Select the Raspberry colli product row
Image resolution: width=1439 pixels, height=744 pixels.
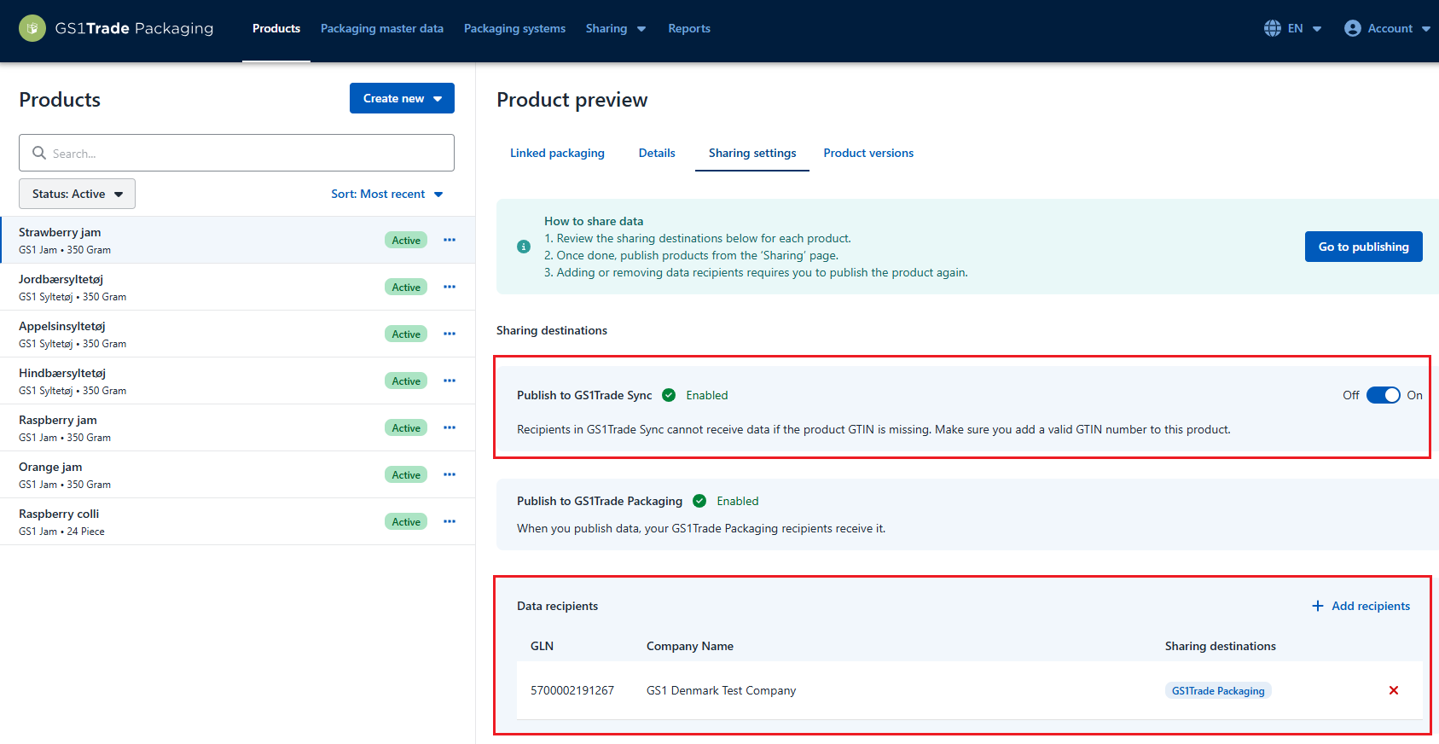coord(237,521)
